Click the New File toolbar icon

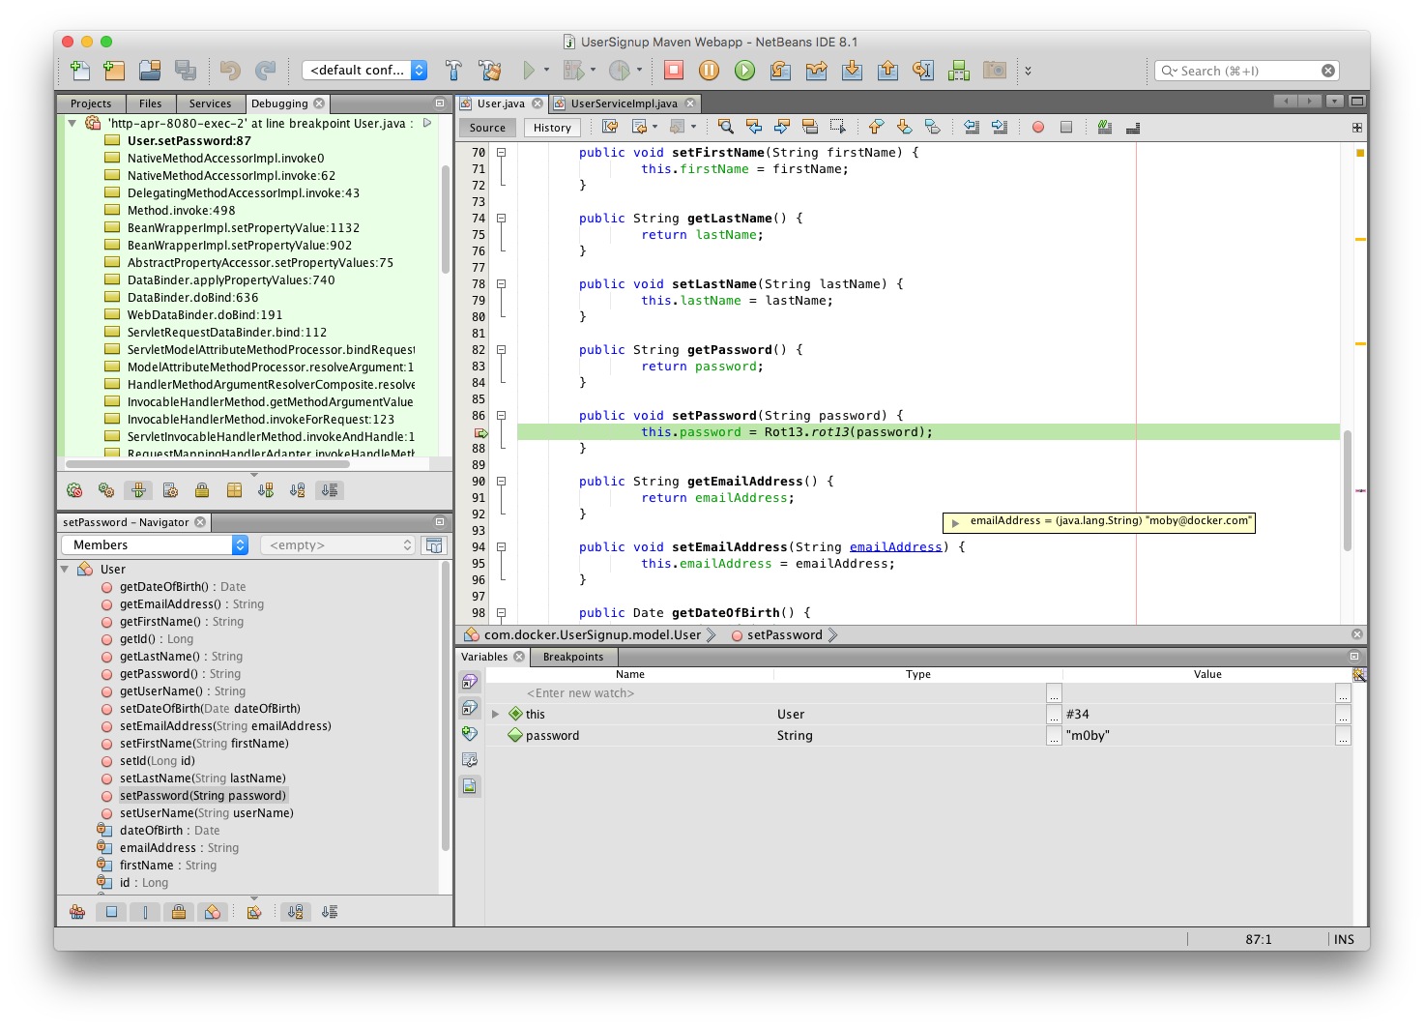coord(80,70)
